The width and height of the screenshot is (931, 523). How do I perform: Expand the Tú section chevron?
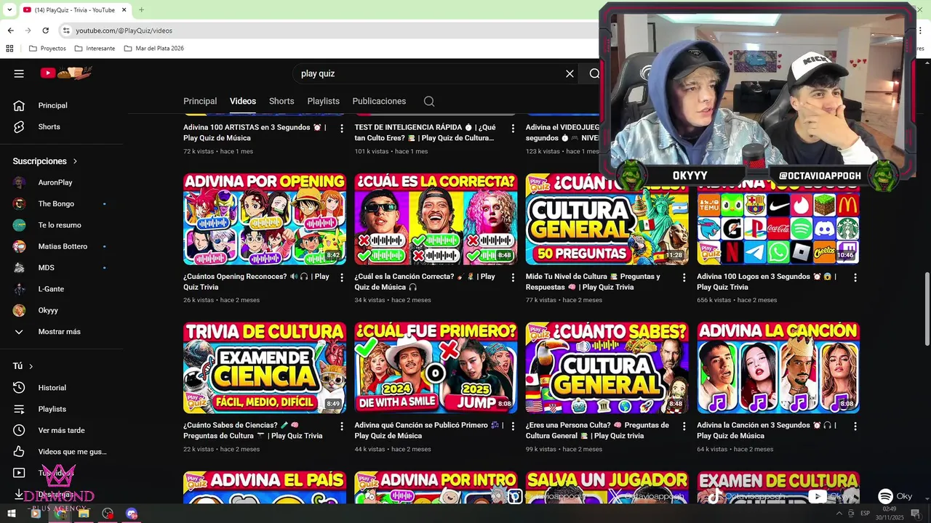tap(31, 366)
